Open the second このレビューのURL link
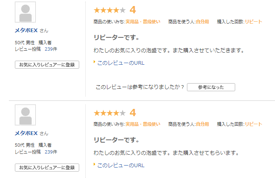The height and width of the screenshot is (178, 275). (x=121, y=166)
